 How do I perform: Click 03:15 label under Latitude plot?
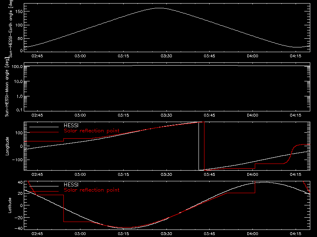pyautogui.click(x=123, y=234)
